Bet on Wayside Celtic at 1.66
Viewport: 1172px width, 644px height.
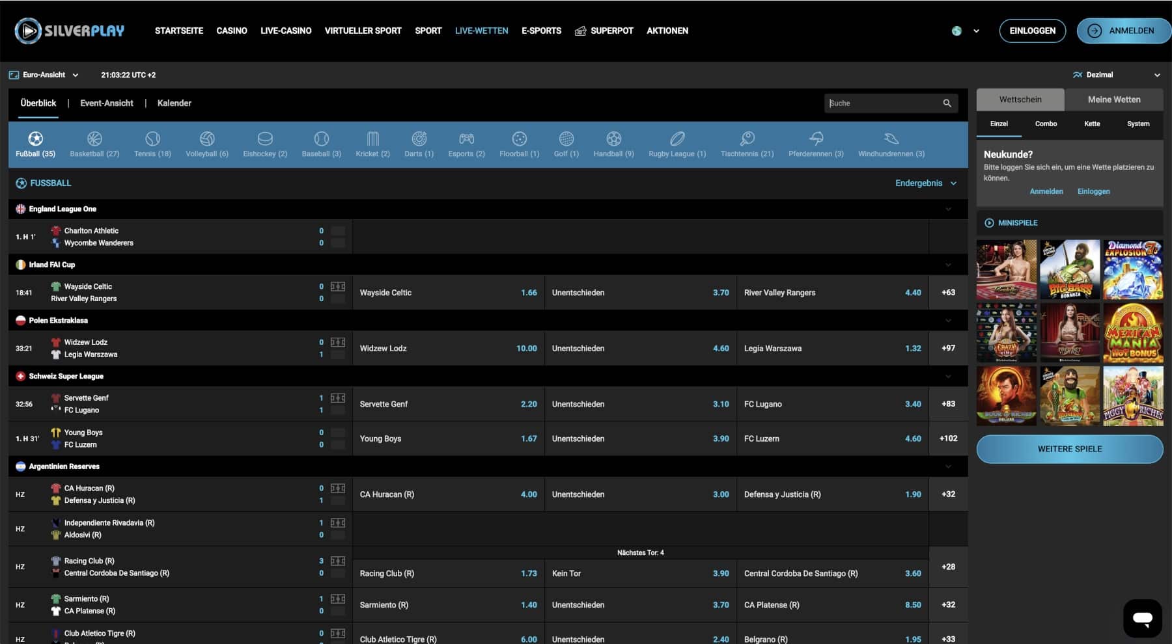[449, 293]
